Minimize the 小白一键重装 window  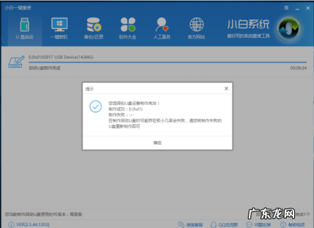point(297,8)
